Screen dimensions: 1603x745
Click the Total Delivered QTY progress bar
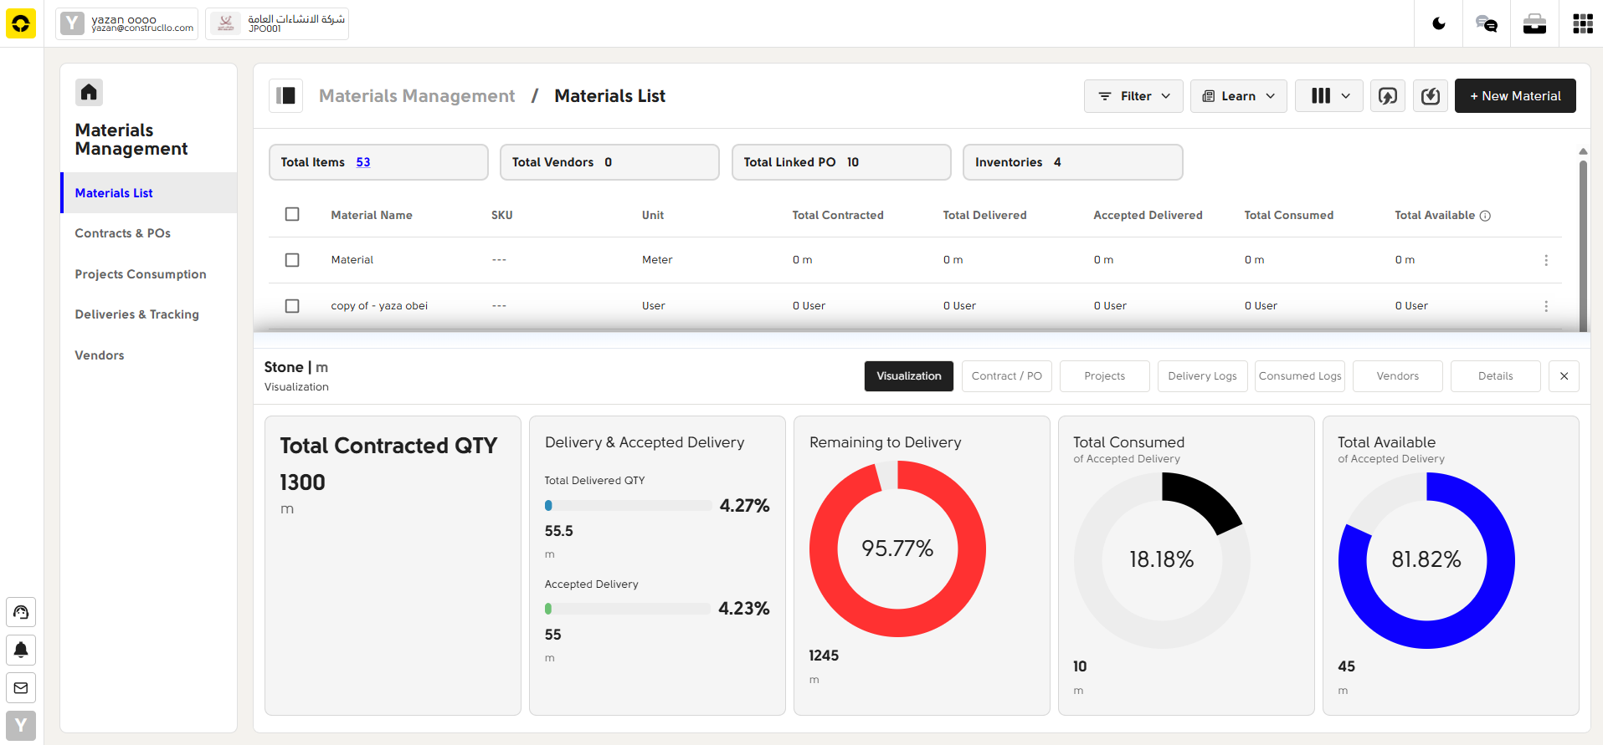628,506
